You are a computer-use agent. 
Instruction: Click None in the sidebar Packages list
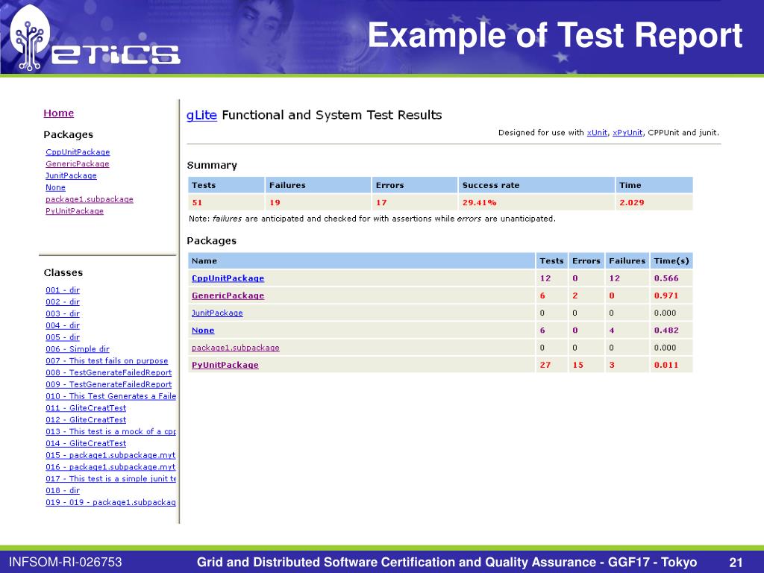(x=55, y=187)
